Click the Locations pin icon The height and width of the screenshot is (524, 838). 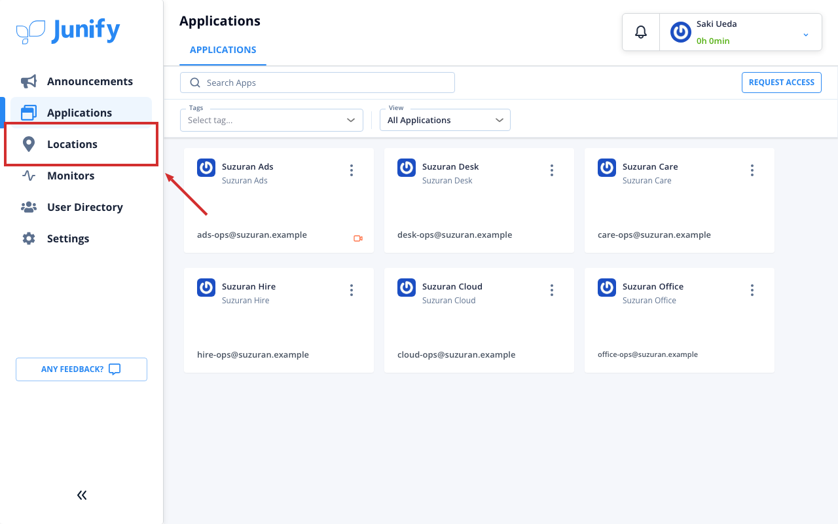29,144
